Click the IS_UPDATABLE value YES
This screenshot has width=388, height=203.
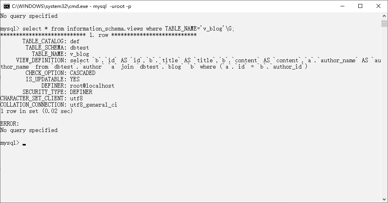pos(75,79)
